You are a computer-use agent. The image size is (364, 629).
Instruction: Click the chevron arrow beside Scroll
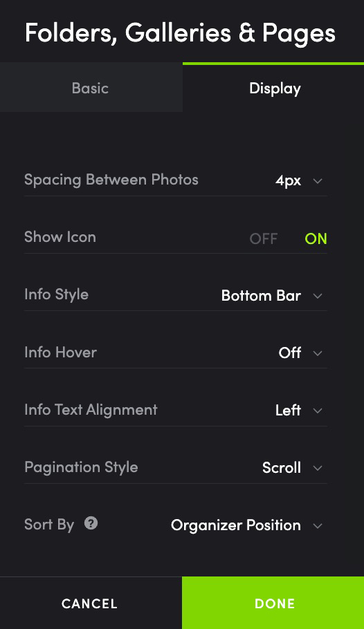coord(318,468)
